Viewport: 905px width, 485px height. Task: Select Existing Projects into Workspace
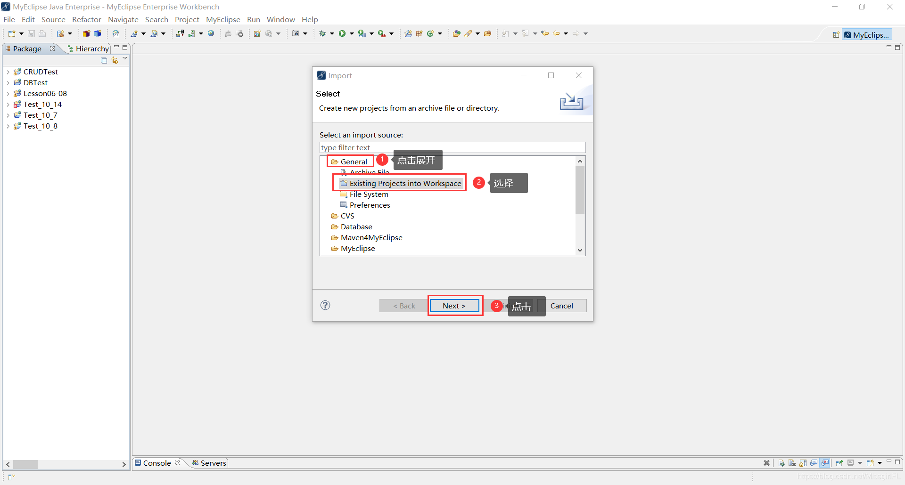point(401,183)
